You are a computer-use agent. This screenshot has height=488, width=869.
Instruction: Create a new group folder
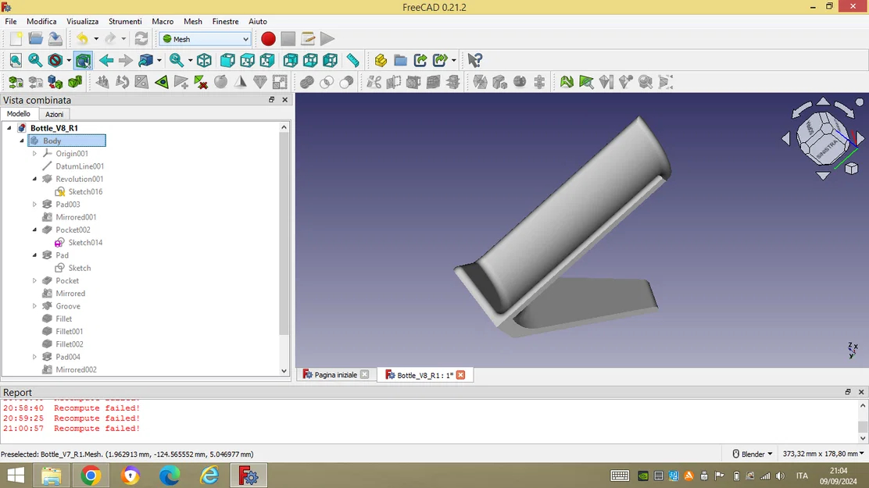[x=400, y=60]
